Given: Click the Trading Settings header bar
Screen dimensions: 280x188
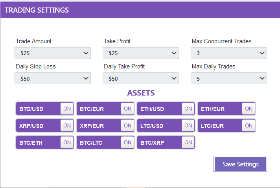Looking at the screenshot, I should pyautogui.click(x=140, y=10).
